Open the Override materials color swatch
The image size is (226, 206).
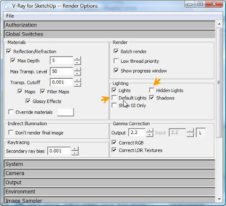[x=66, y=112]
